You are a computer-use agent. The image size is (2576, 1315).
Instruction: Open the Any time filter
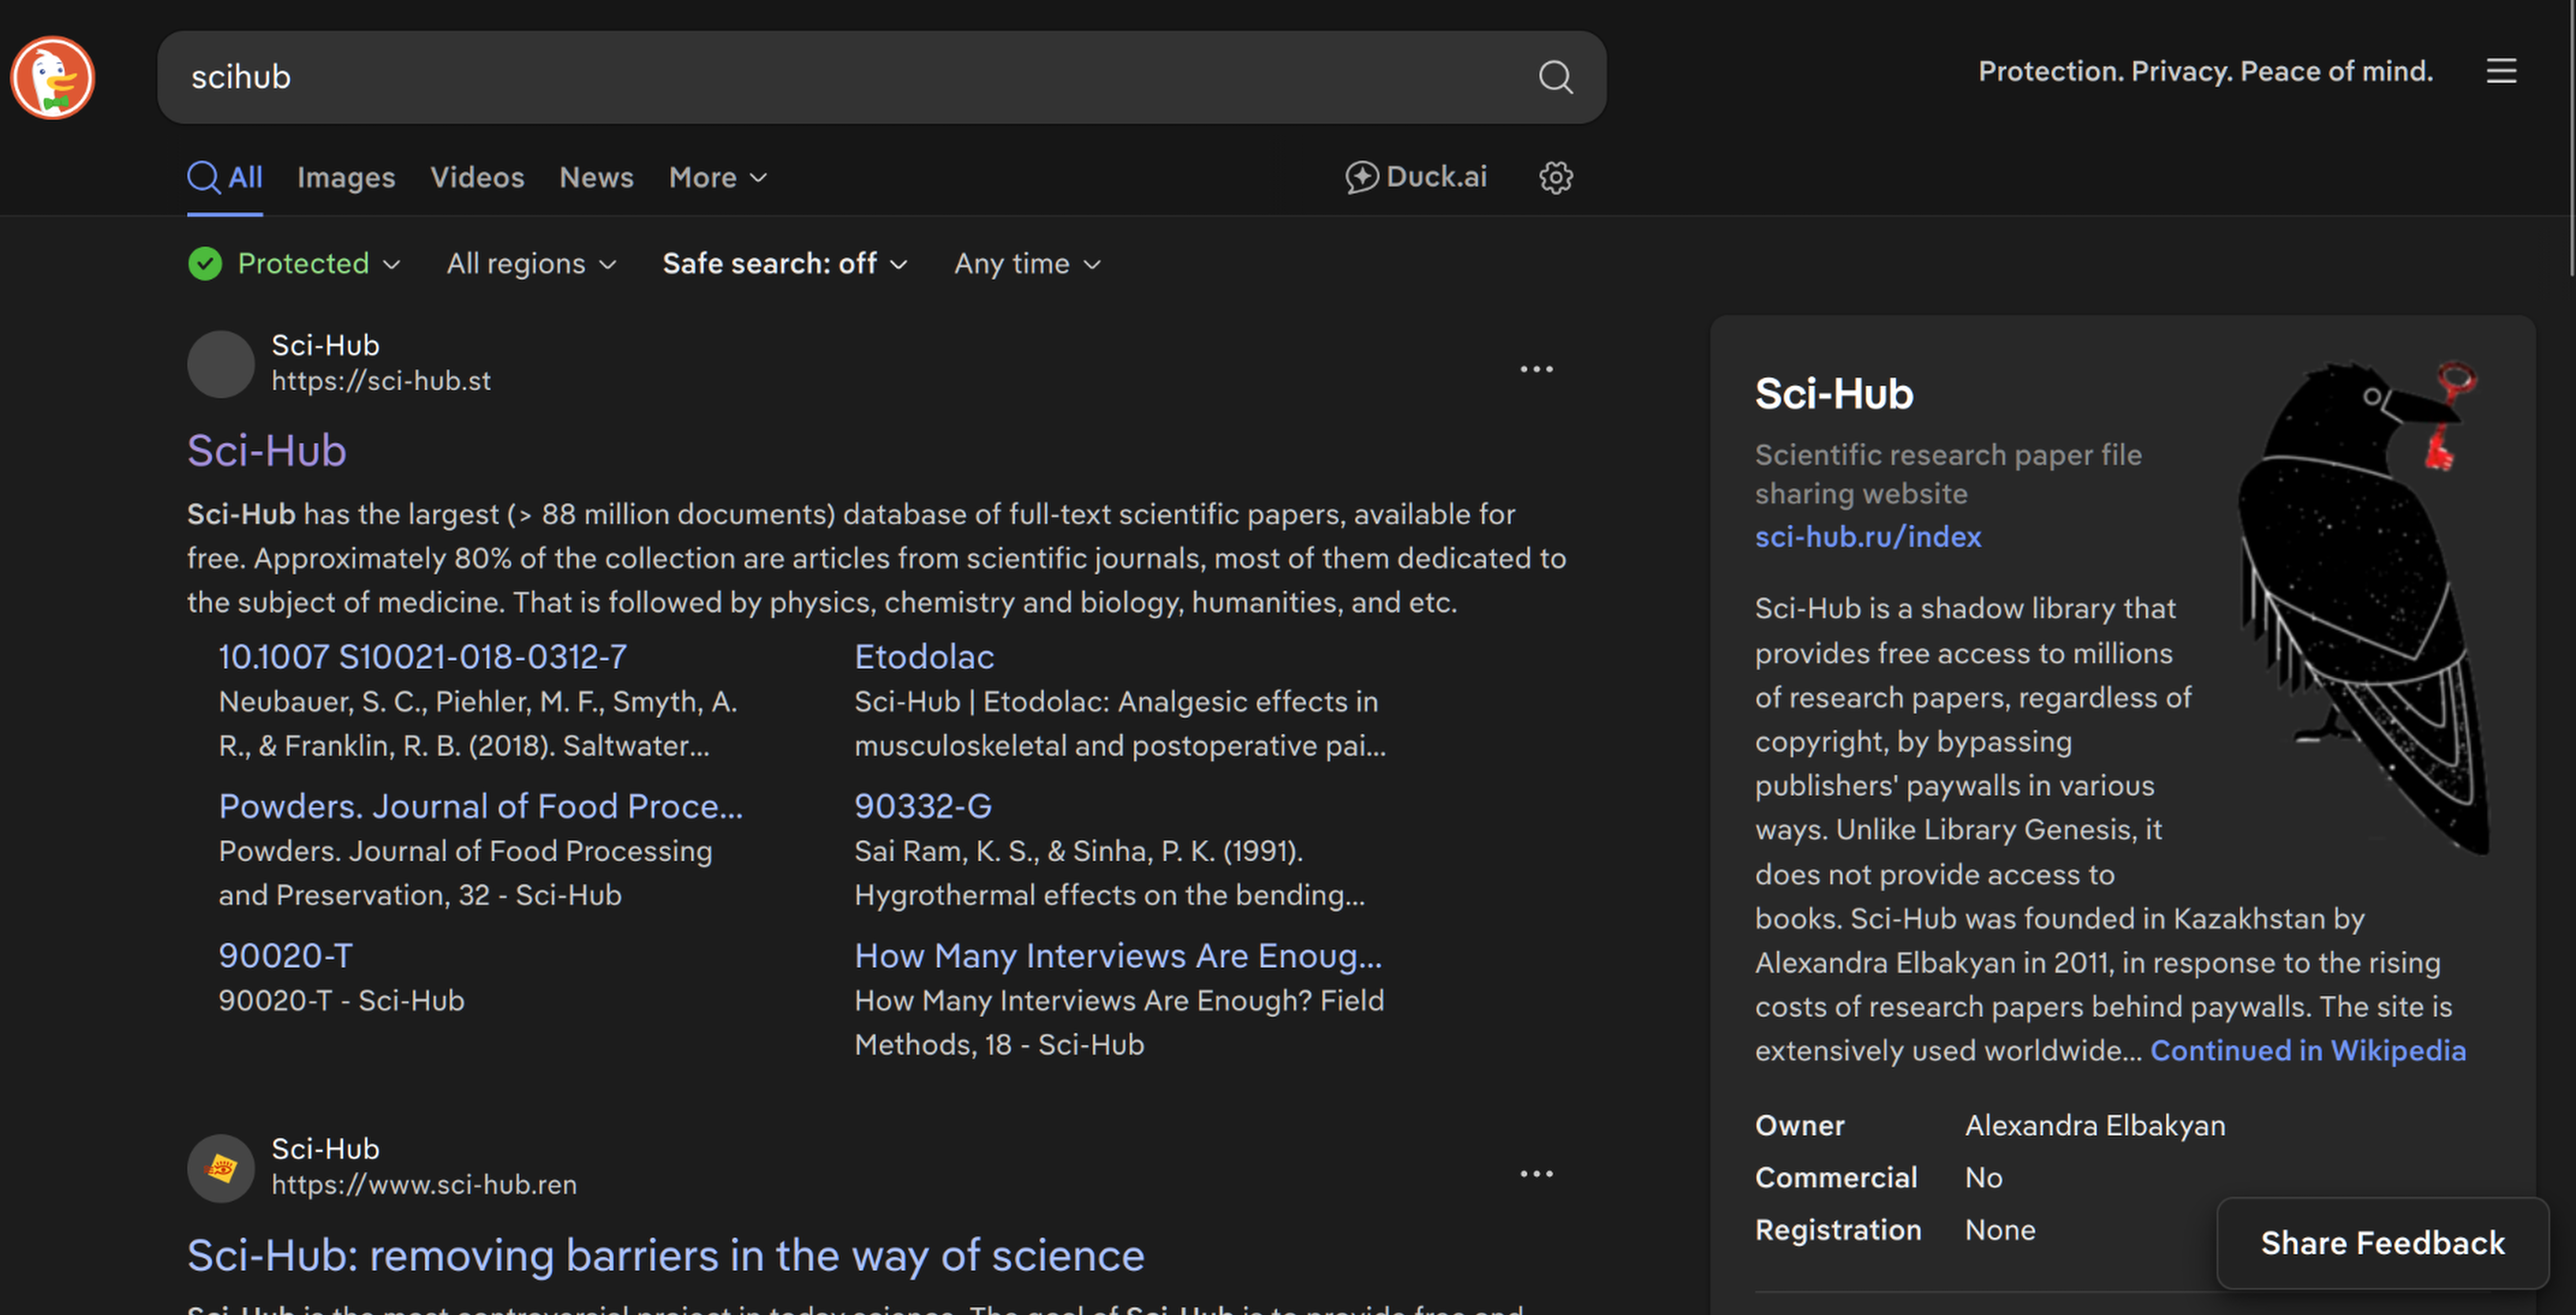coord(1026,264)
